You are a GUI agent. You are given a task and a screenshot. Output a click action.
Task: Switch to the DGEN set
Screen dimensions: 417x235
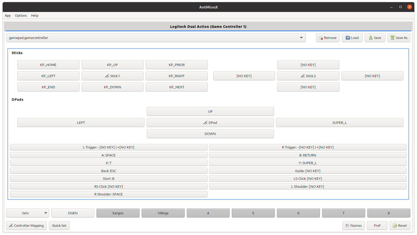click(73, 213)
